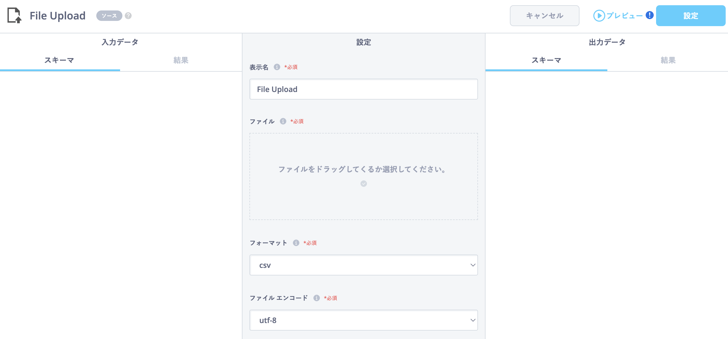
Task: Click the File Upload document icon
Action: point(15,16)
